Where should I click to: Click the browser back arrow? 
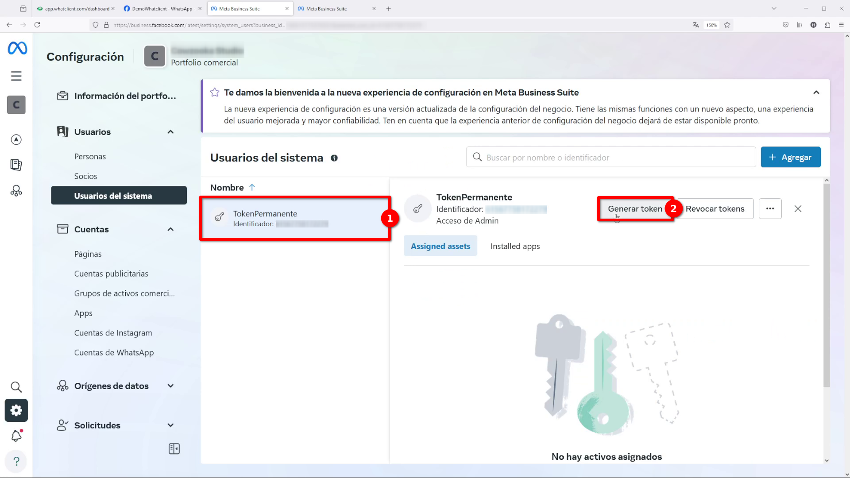tap(9, 25)
